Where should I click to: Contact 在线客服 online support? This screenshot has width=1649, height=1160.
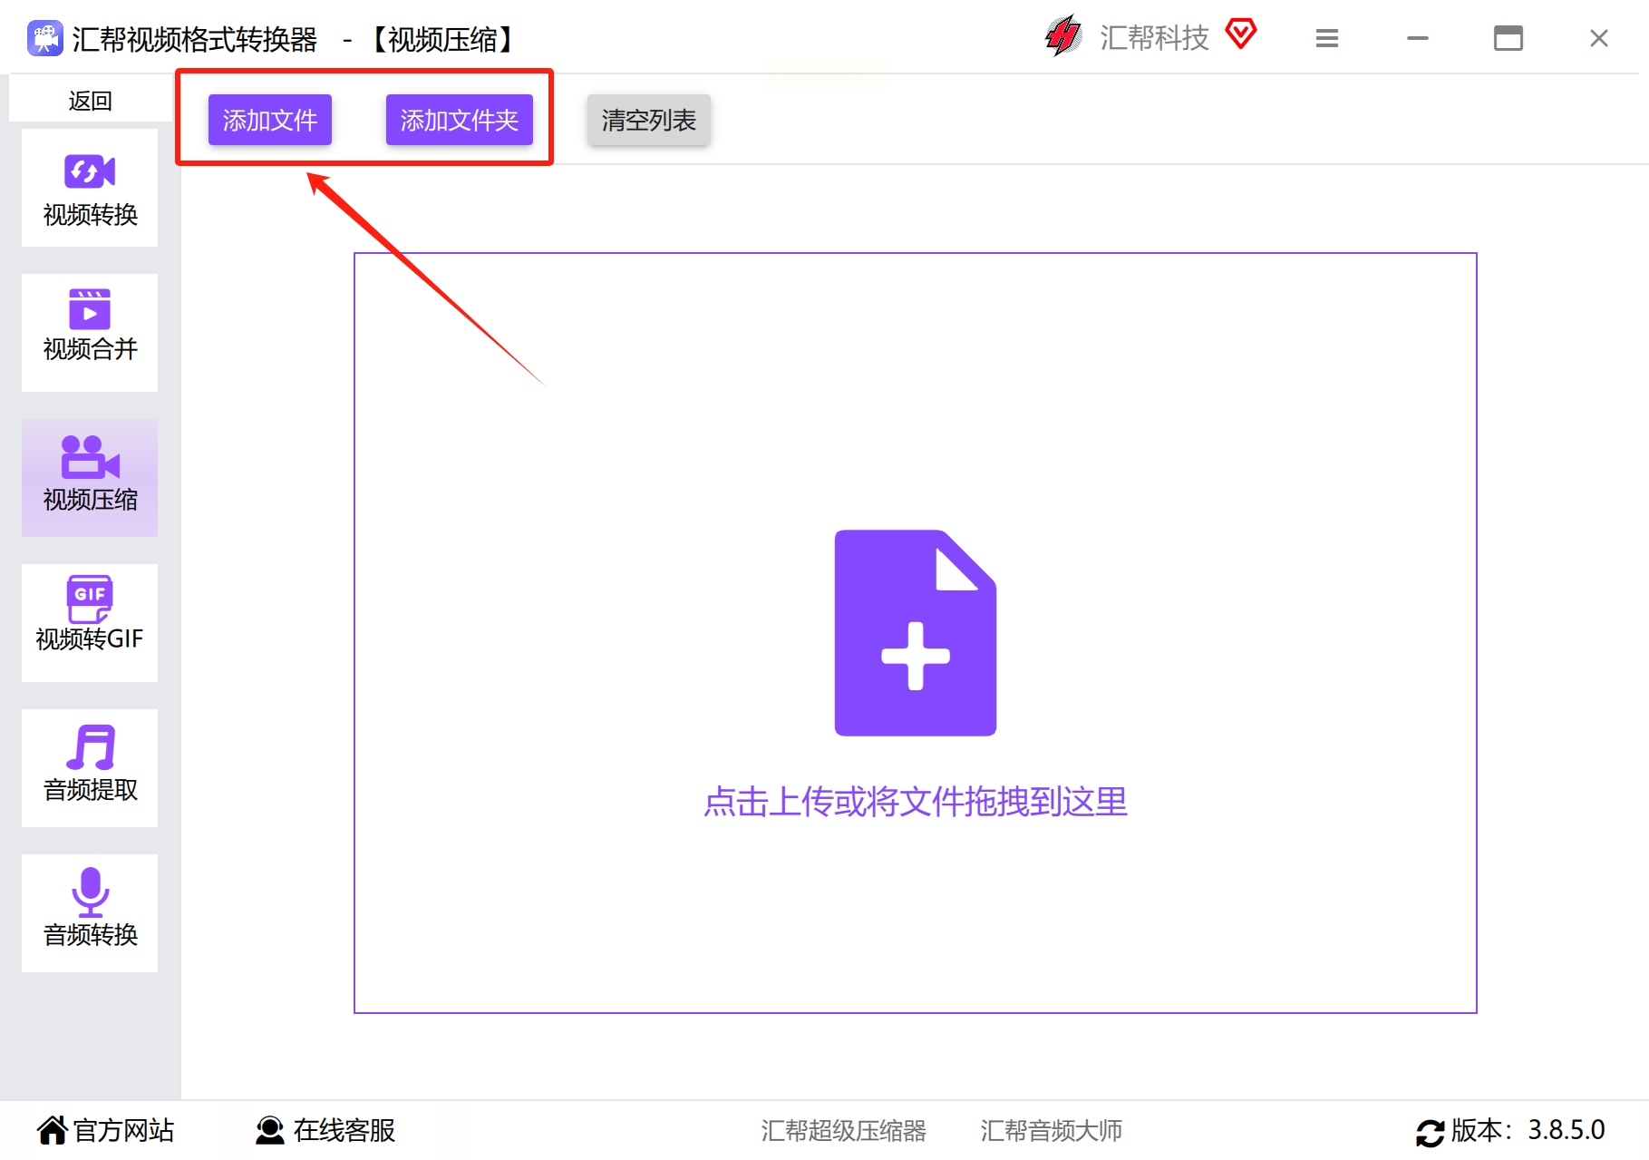[x=325, y=1130]
